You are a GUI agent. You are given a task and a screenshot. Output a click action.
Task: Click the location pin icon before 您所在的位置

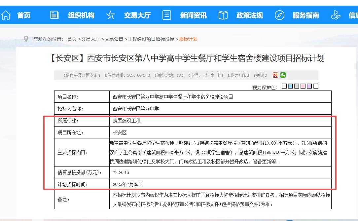pos(26,39)
